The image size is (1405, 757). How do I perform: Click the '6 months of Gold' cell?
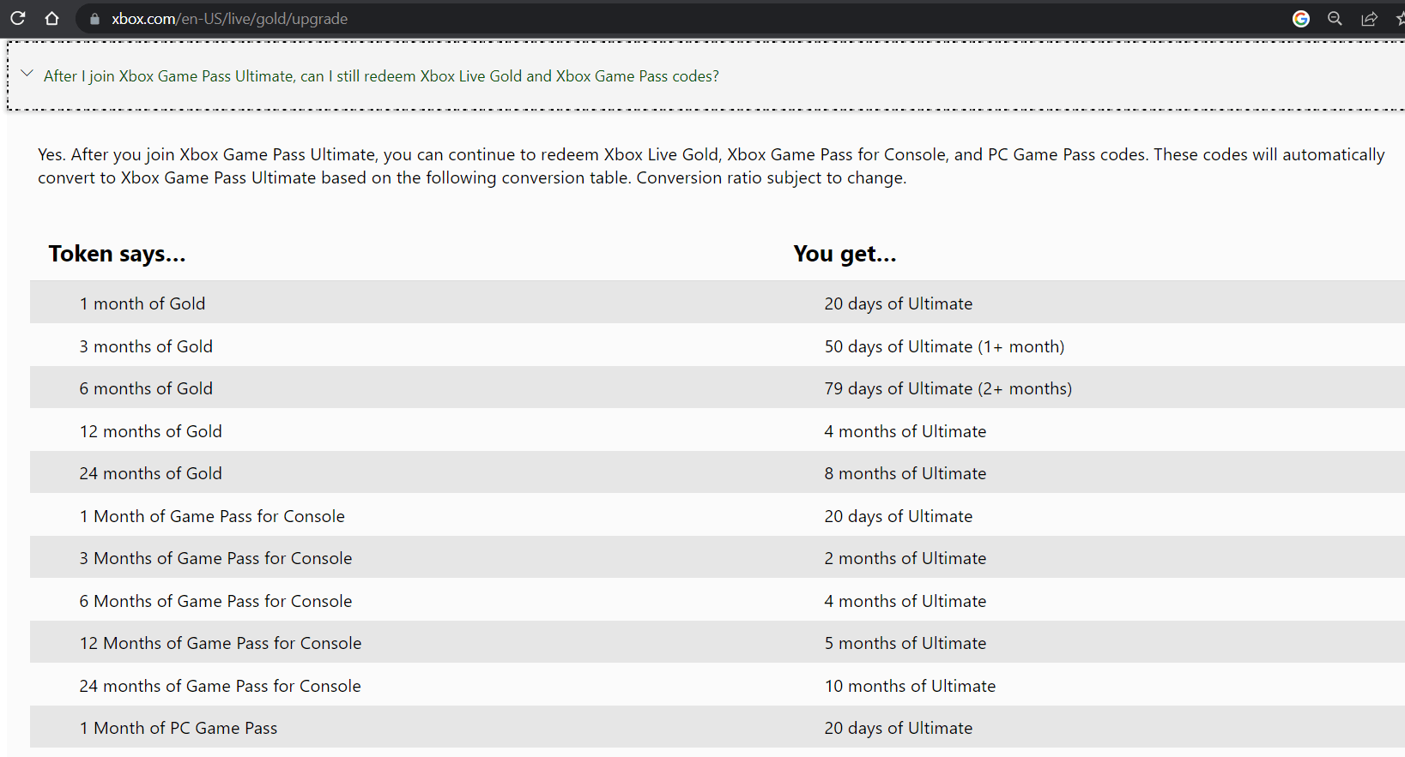click(146, 388)
